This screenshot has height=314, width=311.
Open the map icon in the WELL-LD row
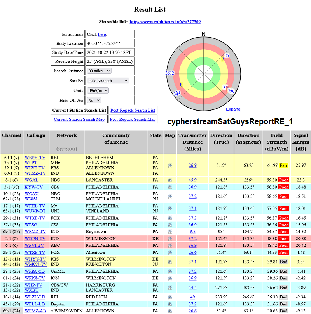170,304
